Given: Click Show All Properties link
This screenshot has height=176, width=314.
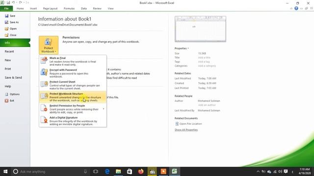Looking at the screenshot, I should pyautogui.click(x=186, y=130).
